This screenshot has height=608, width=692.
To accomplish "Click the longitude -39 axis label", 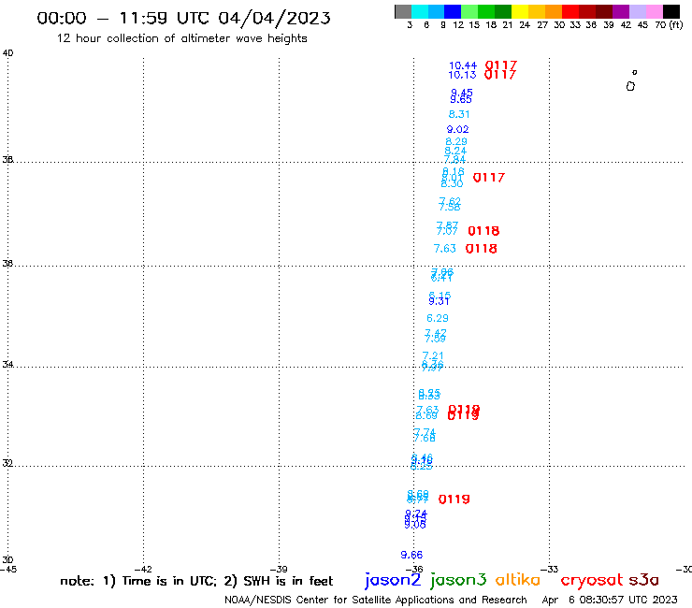I will pyautogui.click(x=279, y=570).
